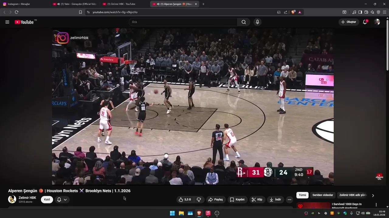Click the address bar URL
The height and width of the screenshot is (218, 389).
click(115, 12)
